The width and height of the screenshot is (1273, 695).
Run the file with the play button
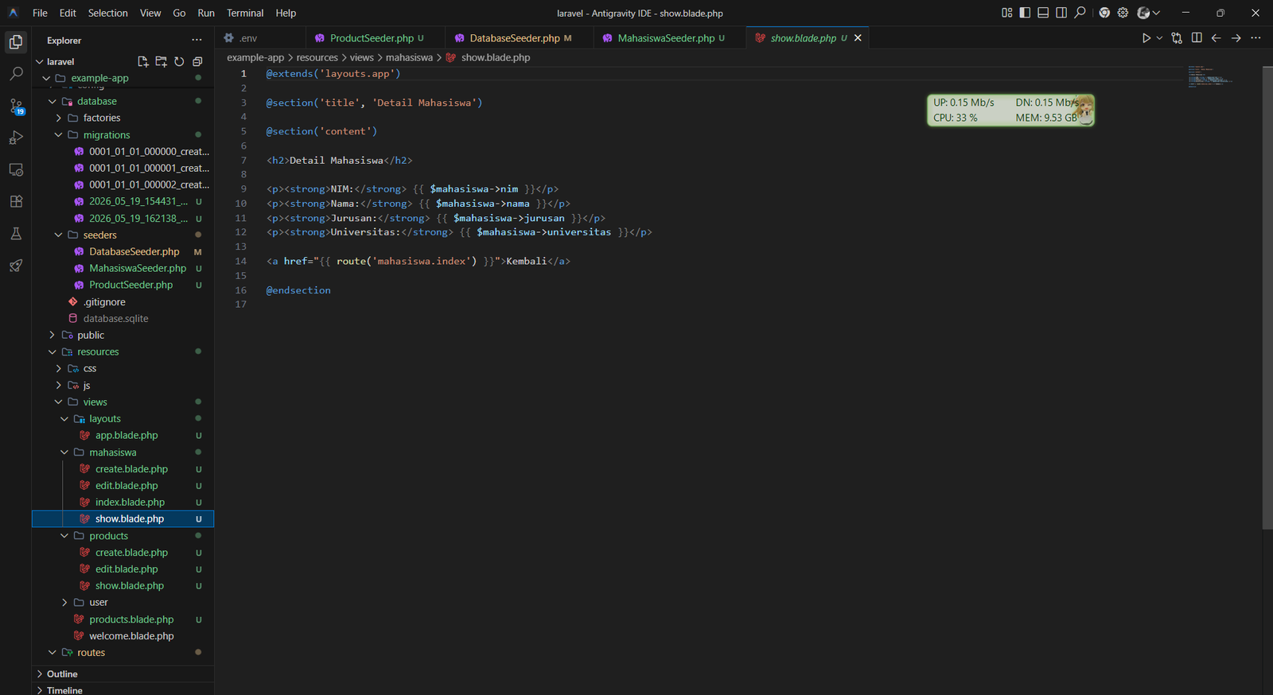[x=1146, y=37]
